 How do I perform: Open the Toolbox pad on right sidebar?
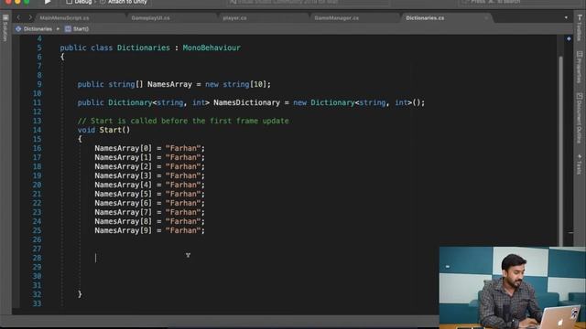[580, 28]
